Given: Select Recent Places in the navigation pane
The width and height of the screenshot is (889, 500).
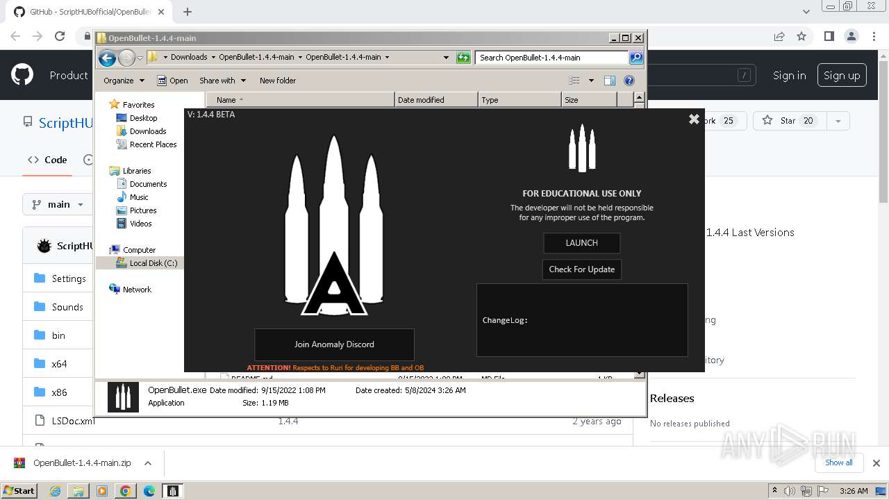Looking at the screenshot, I should tap(153, 144).
